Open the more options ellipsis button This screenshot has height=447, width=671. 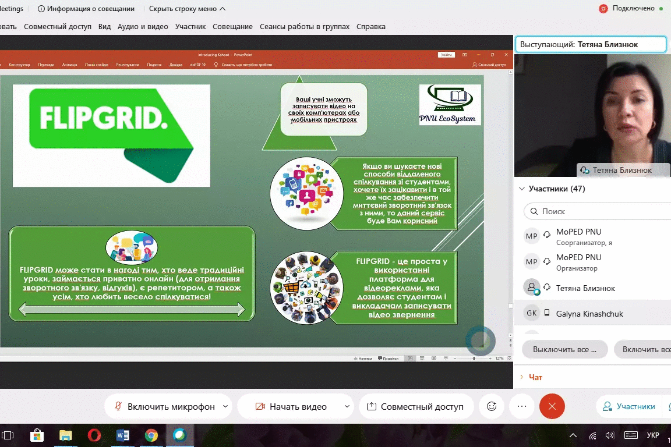pyautogui.click(x=522, y=406)
